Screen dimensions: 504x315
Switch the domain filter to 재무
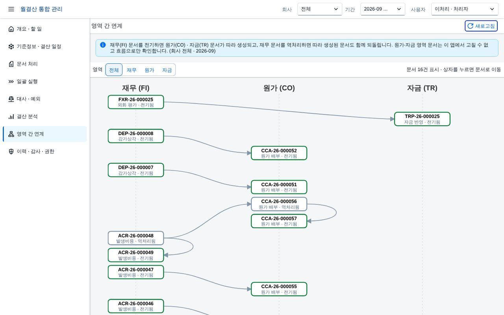tap(132, 70)
